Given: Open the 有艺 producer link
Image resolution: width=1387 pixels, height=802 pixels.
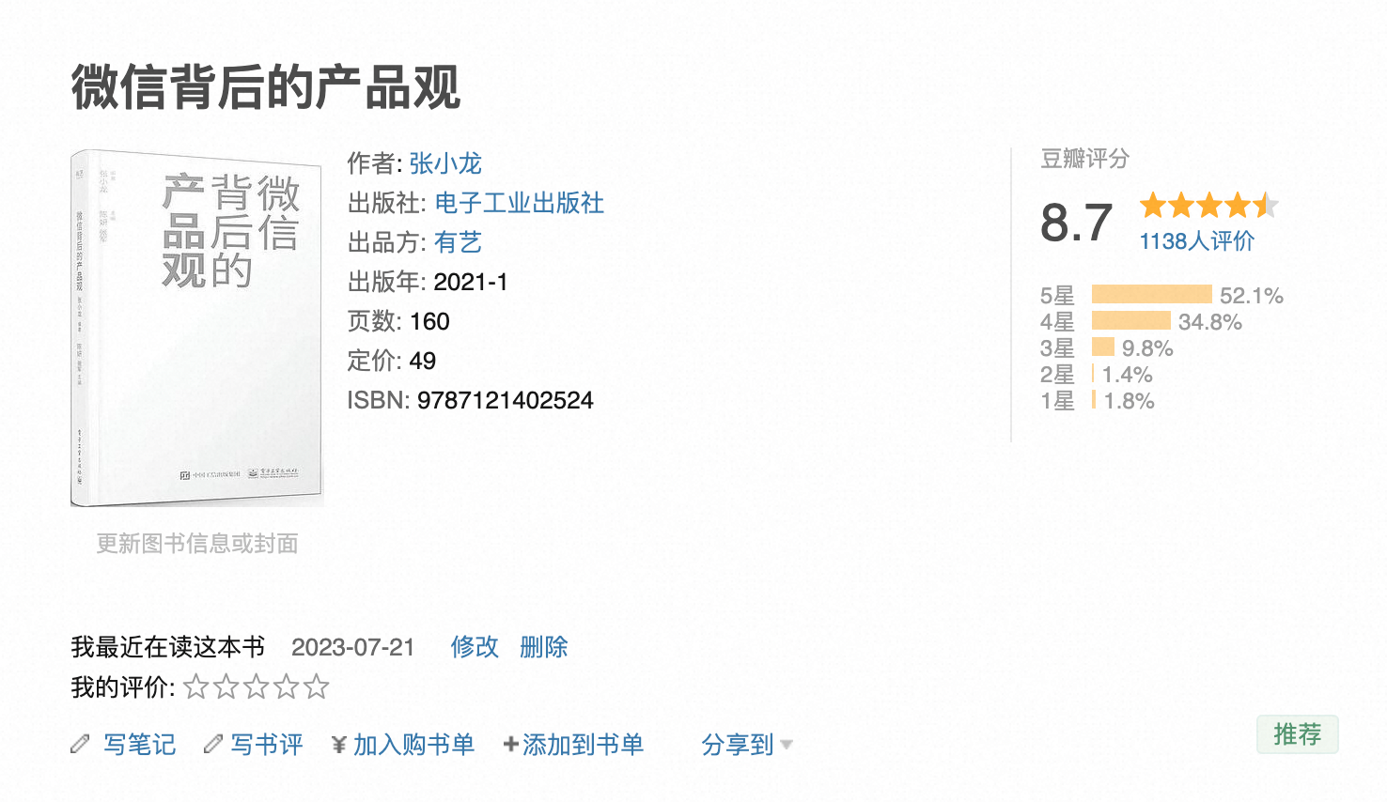Looking at the screenshot, I should [x=458, y=242].
